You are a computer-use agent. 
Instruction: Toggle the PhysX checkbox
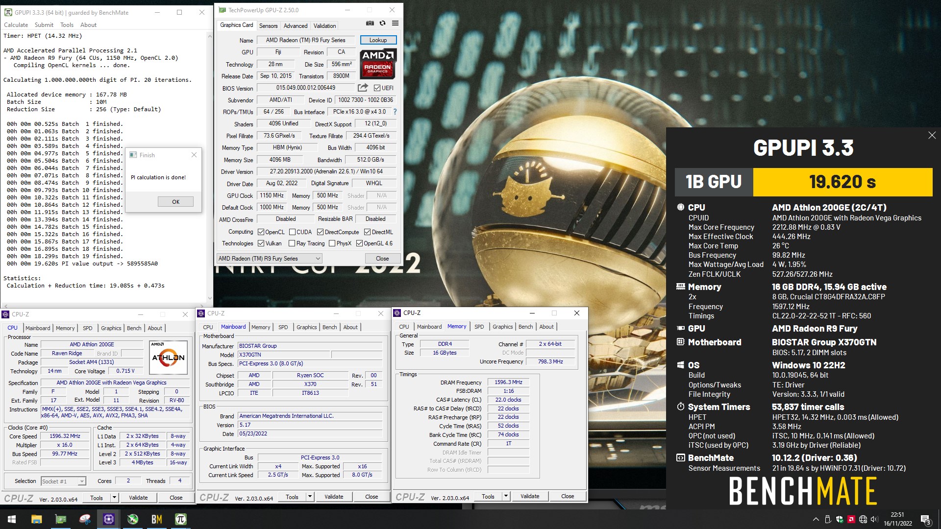[332, 243]
